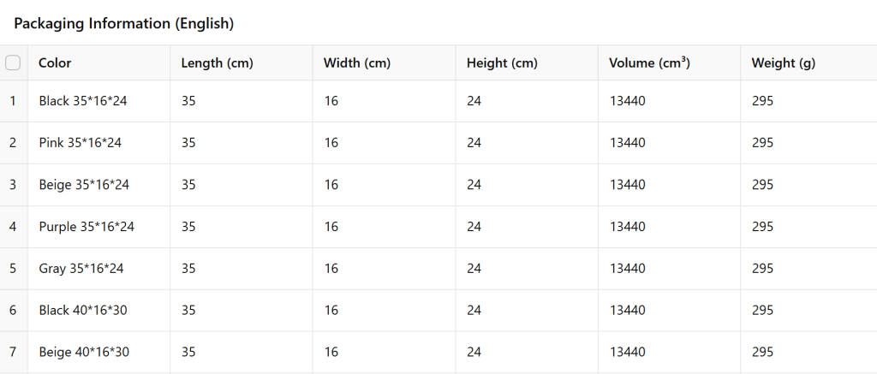Select row number 4
The height and width of the screenshot is (374, 877).
13,227
